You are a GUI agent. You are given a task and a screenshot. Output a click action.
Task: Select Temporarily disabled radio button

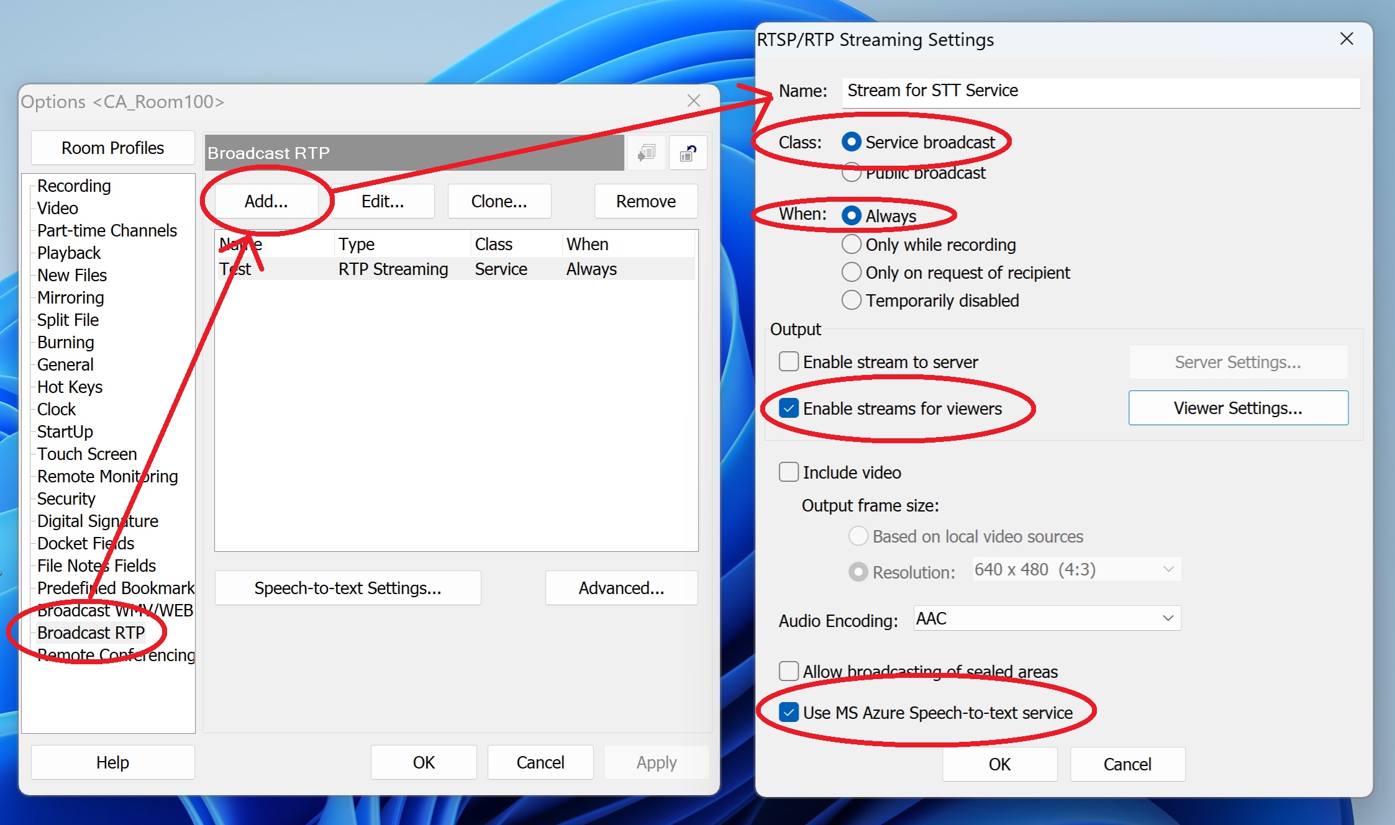pos(852,300)
